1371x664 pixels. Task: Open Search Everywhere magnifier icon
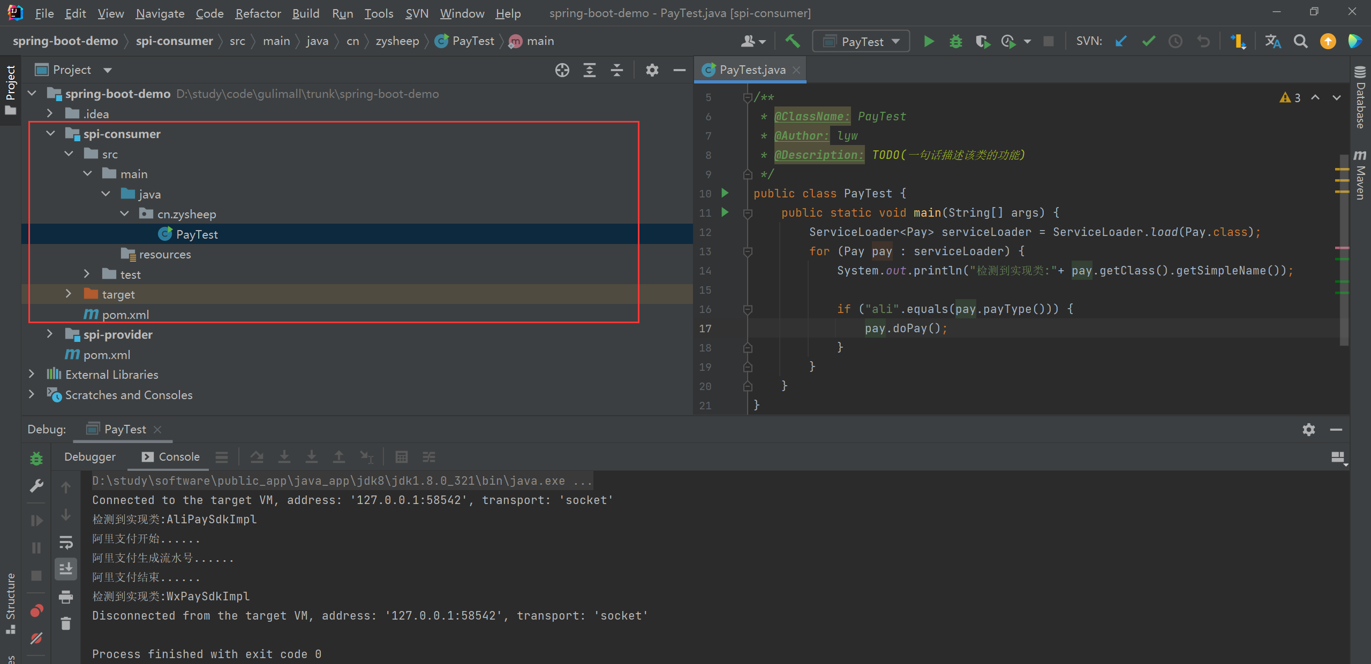tap(1300, 41)
